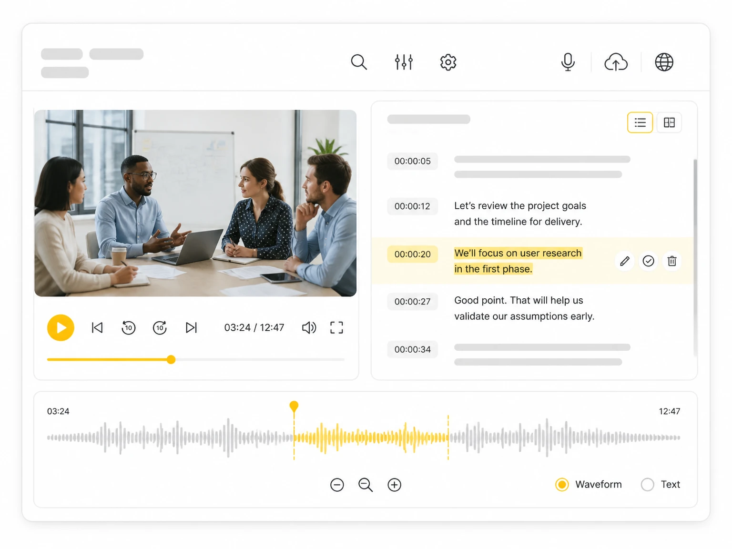
Task: Delete the highlighted transcript line
Action: pyautogui.click(x=672, y=261)
